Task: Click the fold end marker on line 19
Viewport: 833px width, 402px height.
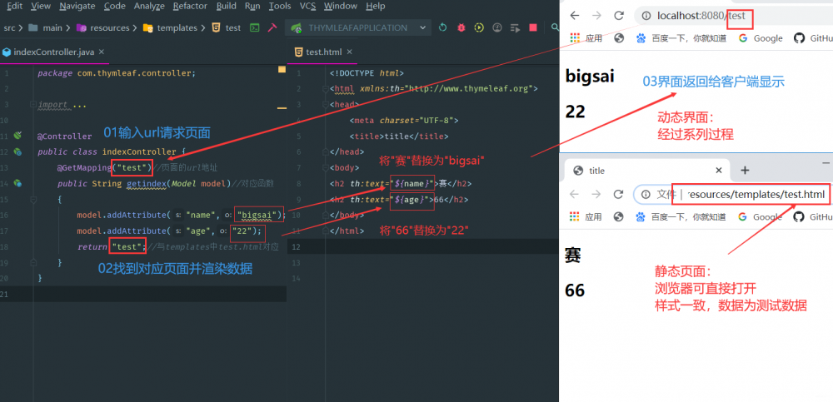Action: coord(33,262)
